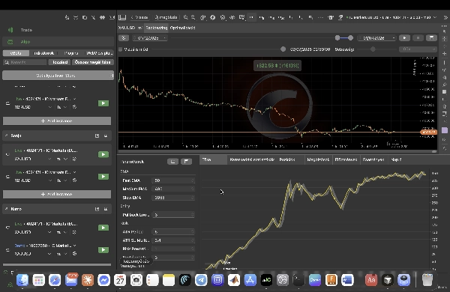
Task: Click the Pullback Lookback value field
Action: point(173,215)
